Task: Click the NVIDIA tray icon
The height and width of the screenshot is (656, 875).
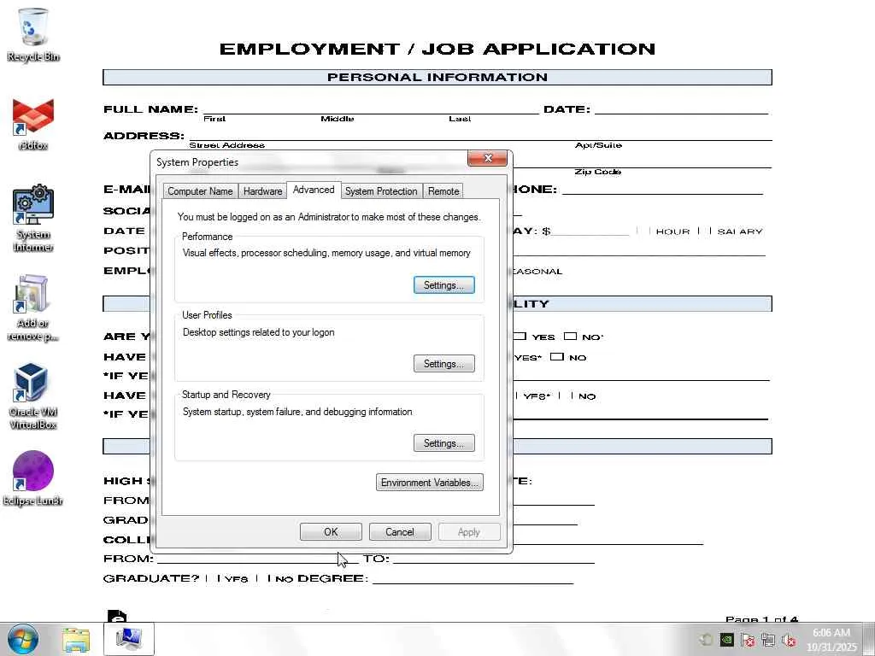Action: pyautogui.click(x=726, y=640)
